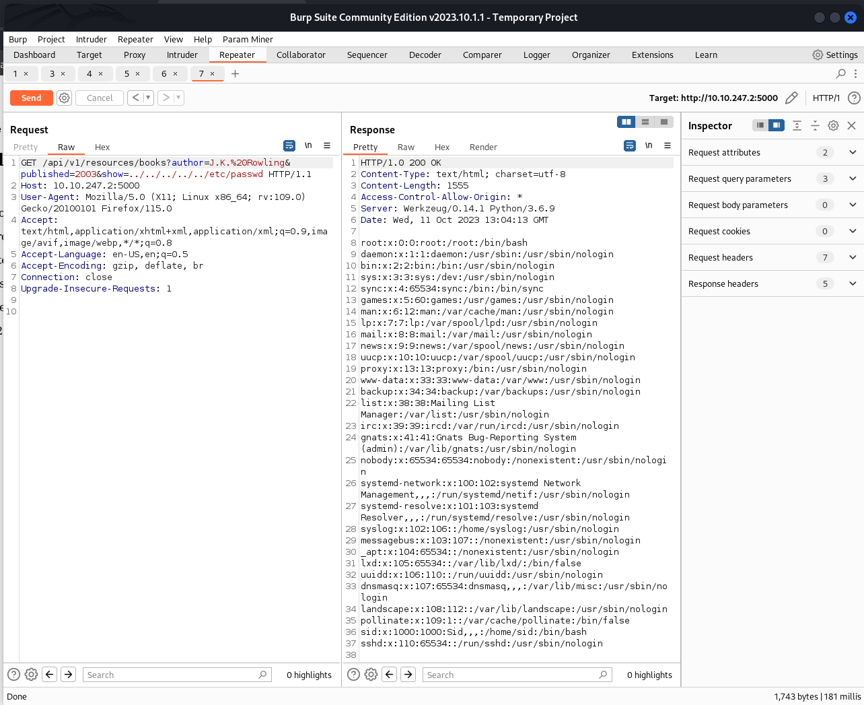Switch response view to Render
This screenshot has height=705, width=864.
tap(483, 147)
